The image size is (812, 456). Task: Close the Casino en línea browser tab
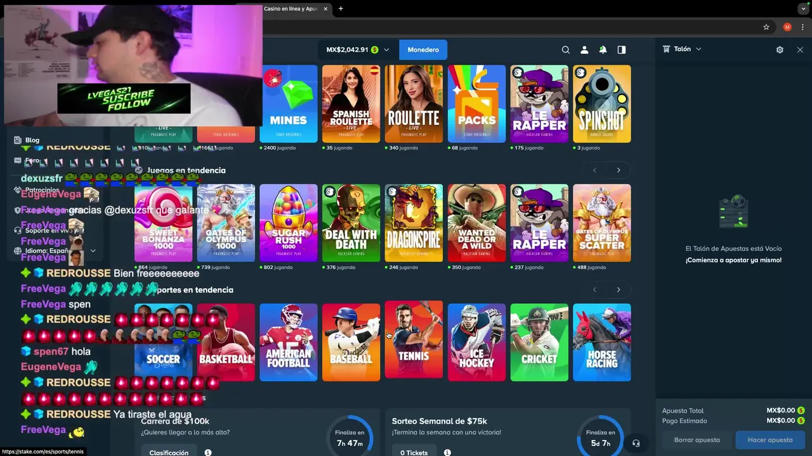pyautogui.click(x=326, y=9)
